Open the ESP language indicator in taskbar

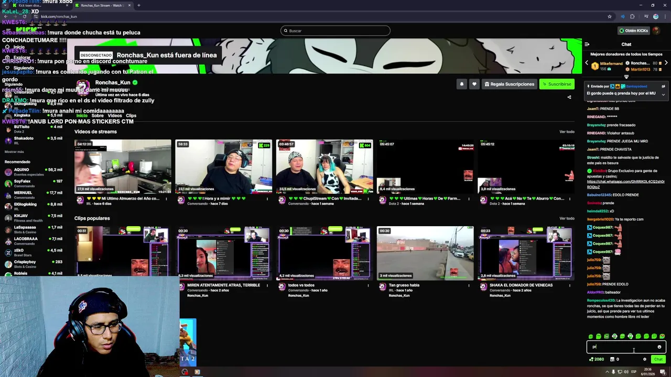634,372
